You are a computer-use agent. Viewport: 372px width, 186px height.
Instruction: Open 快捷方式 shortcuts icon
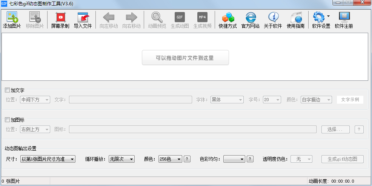point(228,20)
